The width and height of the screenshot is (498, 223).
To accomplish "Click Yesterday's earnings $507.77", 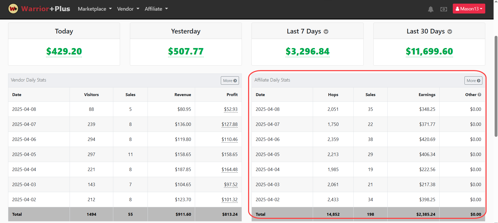I will 186,51.
